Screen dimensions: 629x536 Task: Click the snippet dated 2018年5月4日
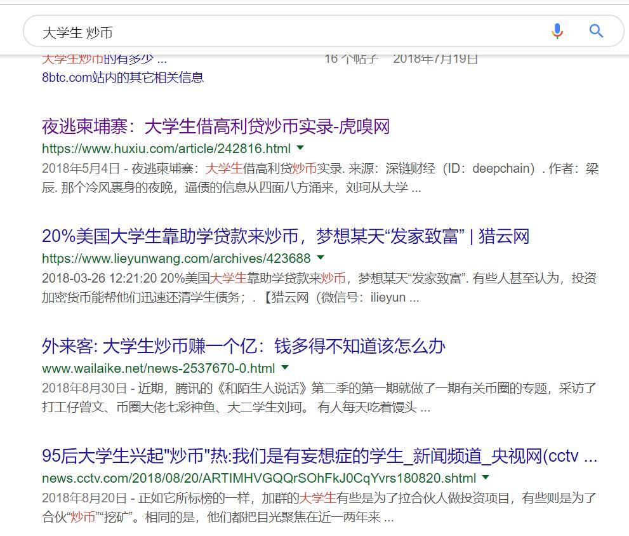(x=320, y=178)
